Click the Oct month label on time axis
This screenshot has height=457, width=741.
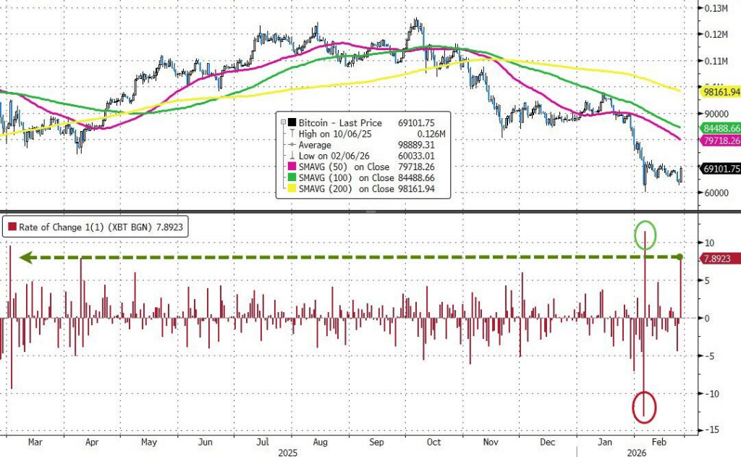point(433,440)
